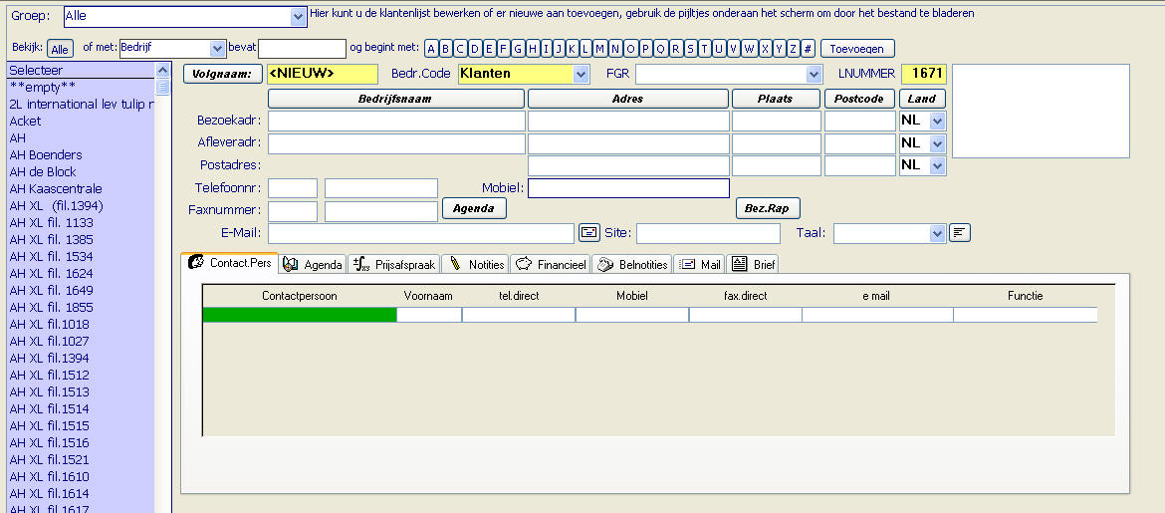
Task: Expand the Bedr.Code Klanten dropdown
Action: (x=582, y=74)
